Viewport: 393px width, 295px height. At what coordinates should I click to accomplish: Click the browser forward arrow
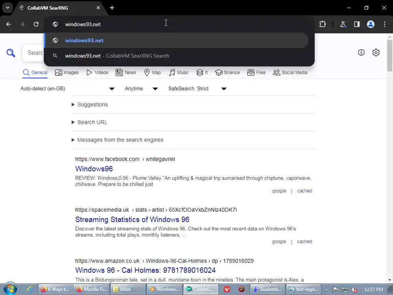pyautogui.click(x=22, y=24)
